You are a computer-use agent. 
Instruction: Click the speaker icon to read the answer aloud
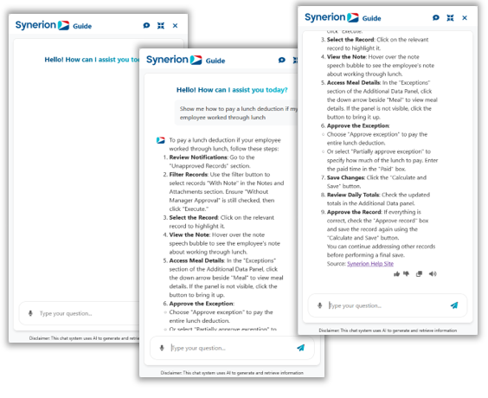(x=433, y=273)
